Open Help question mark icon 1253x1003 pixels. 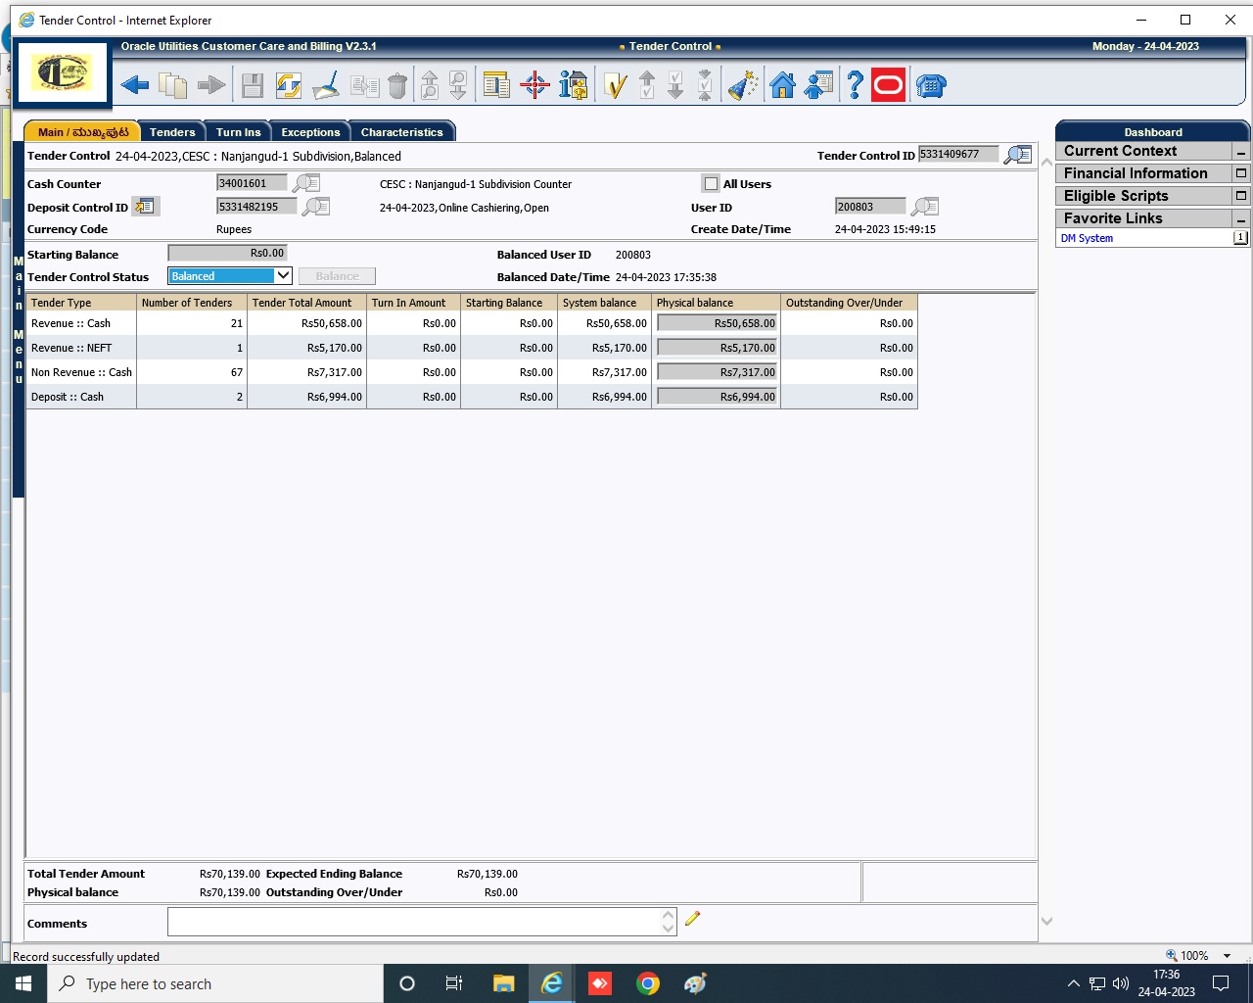pyautogui.click(x=855, y=86)
